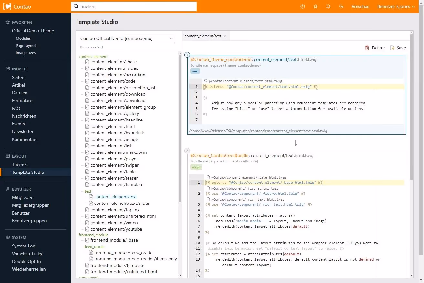Open Formulare section
The width and height of the screenshot is (424, 283).
(x=22, y=100)
